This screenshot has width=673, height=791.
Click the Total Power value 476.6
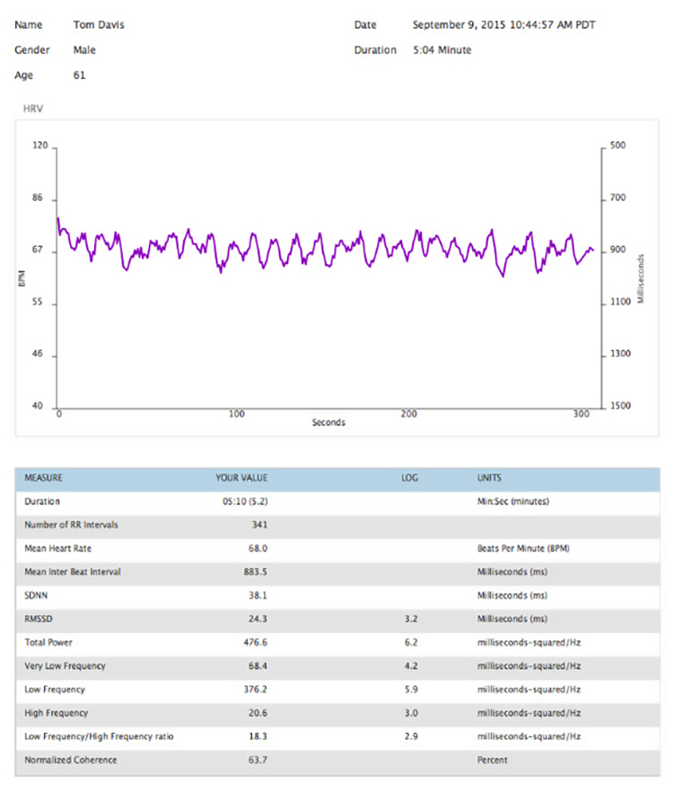(x=254, y=643)
